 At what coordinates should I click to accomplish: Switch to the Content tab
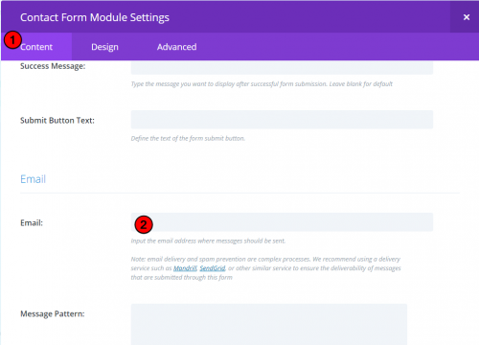(x=36, y=47)
